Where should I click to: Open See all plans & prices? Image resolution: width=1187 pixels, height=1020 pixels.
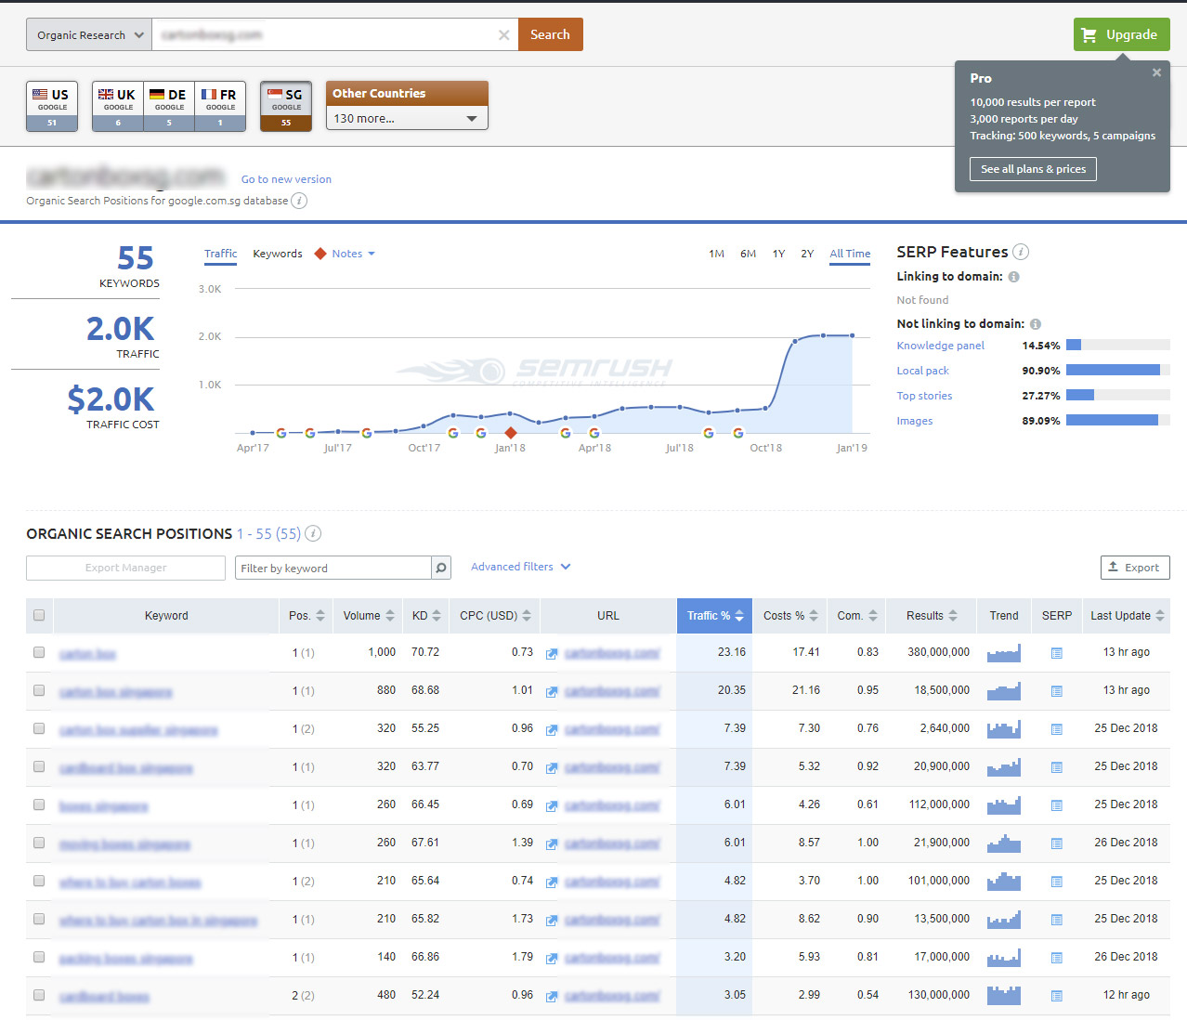pos(1033,169)
